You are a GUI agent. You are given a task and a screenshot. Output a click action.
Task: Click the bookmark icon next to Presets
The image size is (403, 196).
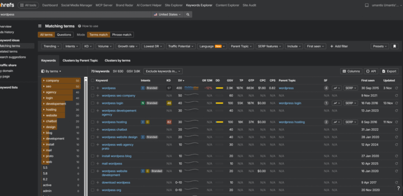(x=394, y=46)
